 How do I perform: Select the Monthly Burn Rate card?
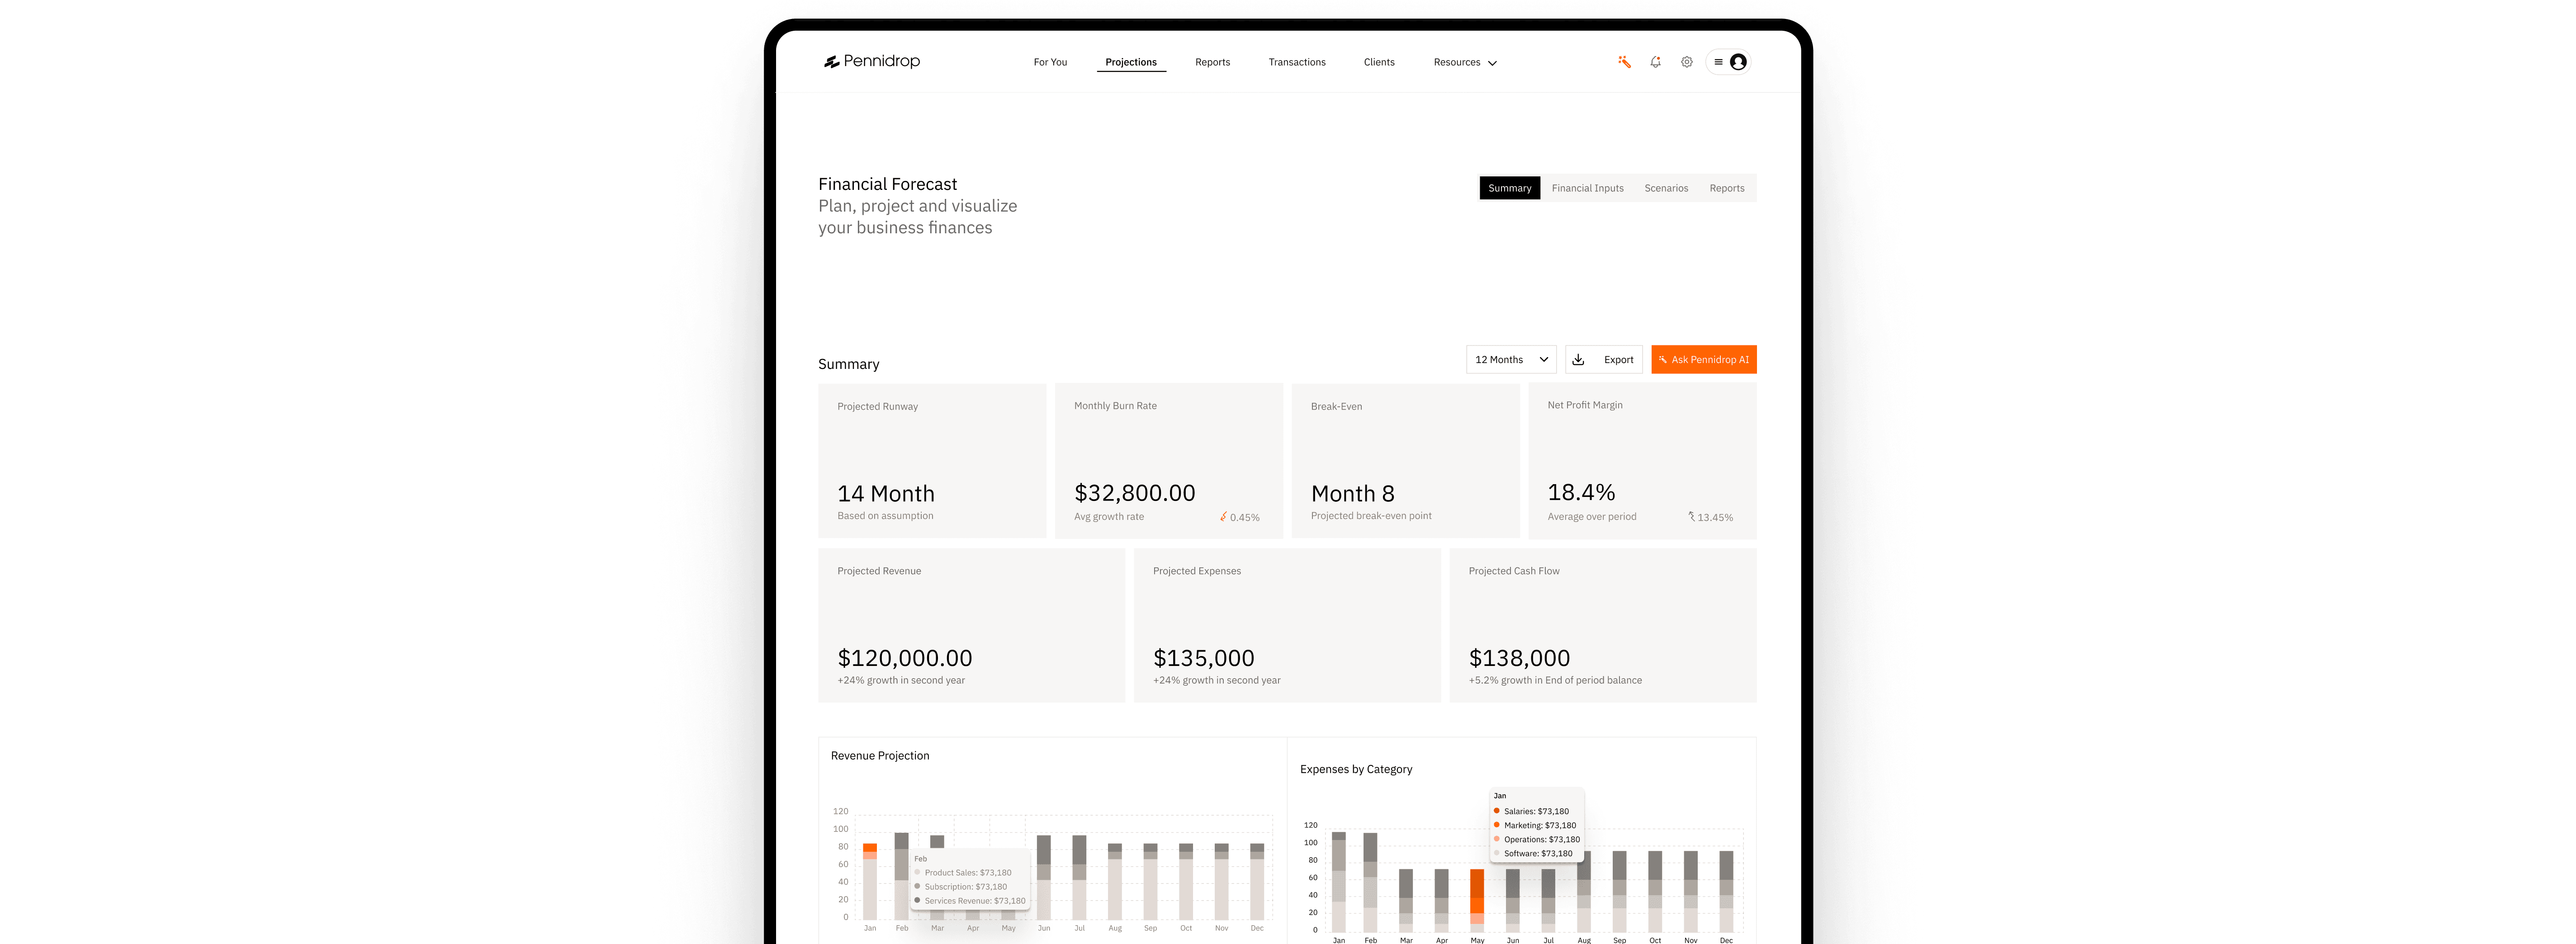point(1168,461)
